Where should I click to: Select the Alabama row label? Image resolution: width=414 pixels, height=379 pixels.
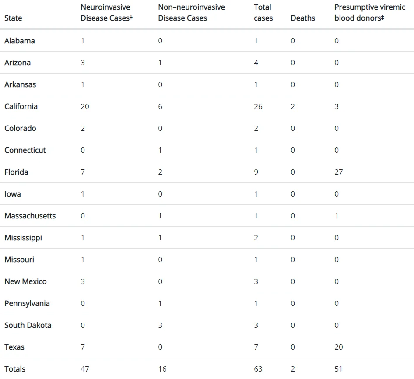(20, 41)
